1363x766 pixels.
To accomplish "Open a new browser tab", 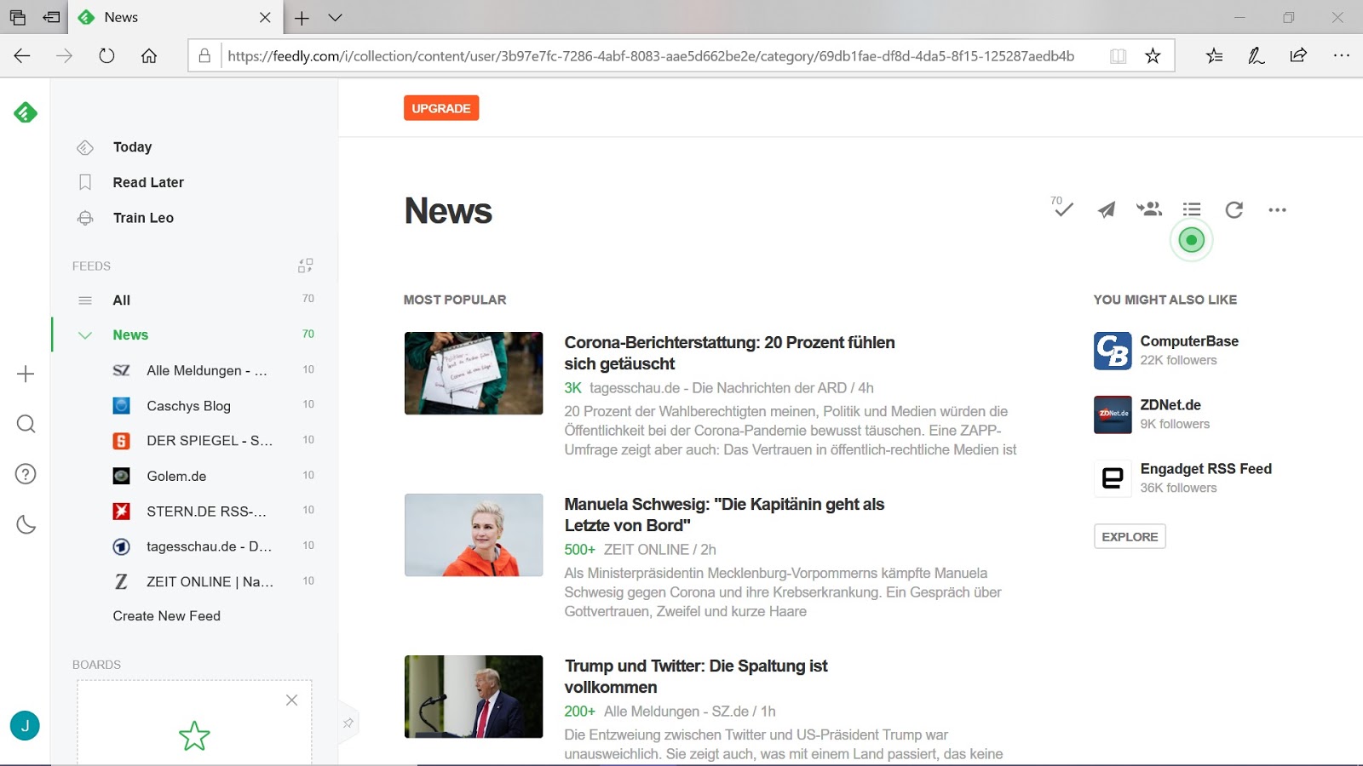I will coord(302,18).
